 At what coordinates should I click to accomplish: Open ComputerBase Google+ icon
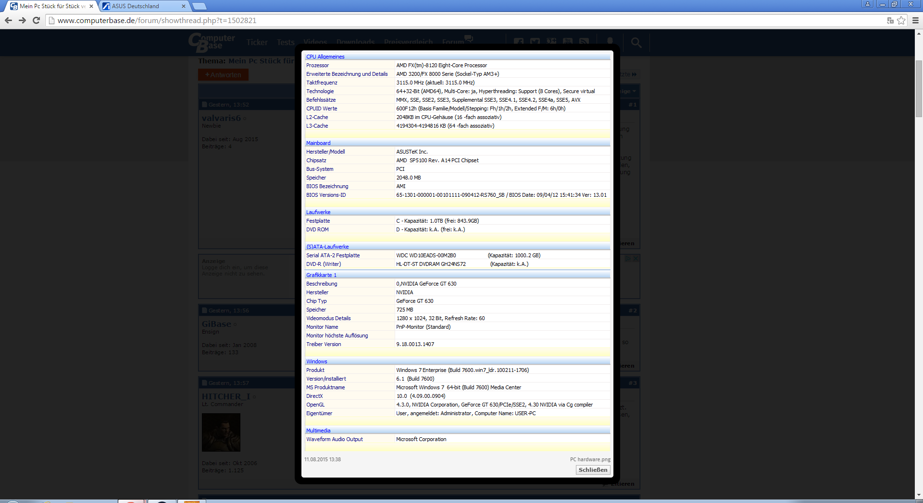click(x=551, y=41)
